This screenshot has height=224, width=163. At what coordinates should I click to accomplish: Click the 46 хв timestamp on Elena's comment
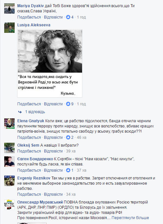coord(81,138)
